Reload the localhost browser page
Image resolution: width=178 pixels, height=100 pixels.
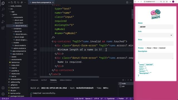click(x=141, y=2)
